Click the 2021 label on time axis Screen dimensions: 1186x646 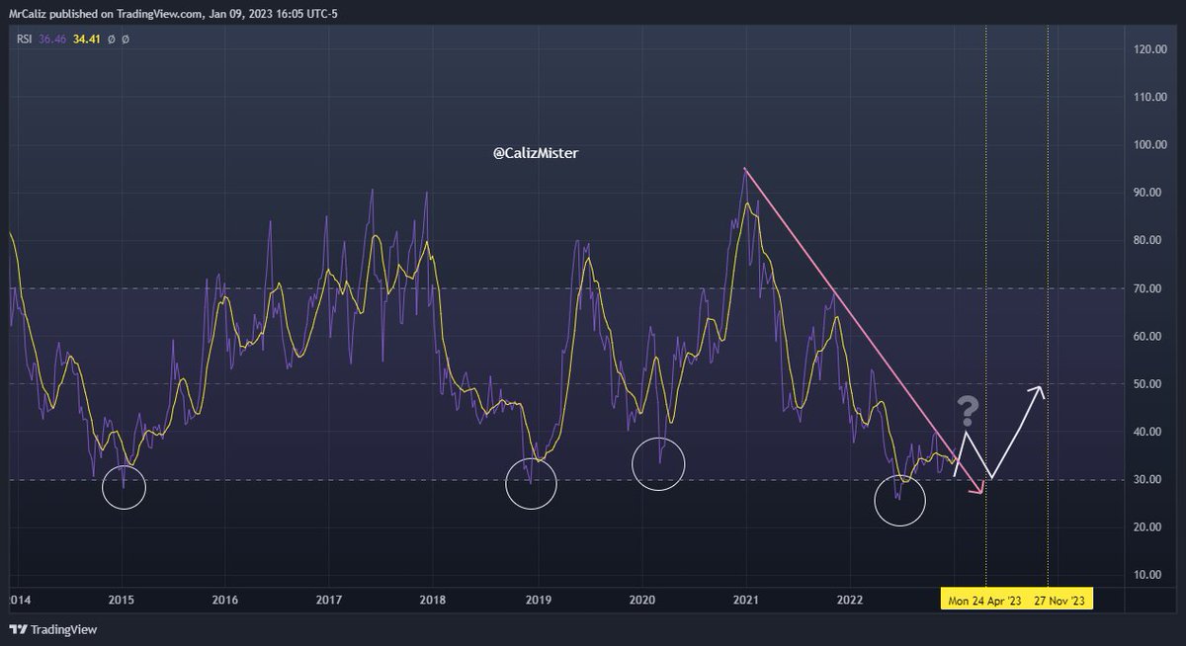click(746, 600)
